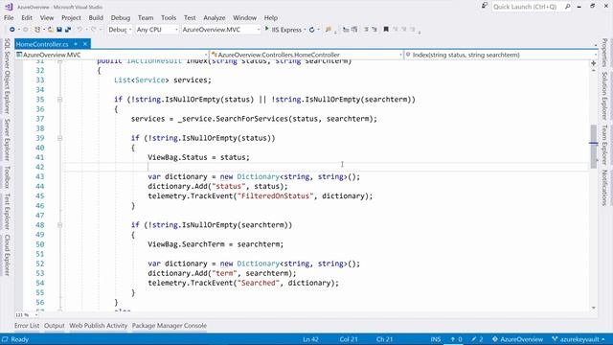The width and height of the screenshot is (613, 345).
Task: Open the Window menu
Action: pyautogui.click(x=245, y=17)
